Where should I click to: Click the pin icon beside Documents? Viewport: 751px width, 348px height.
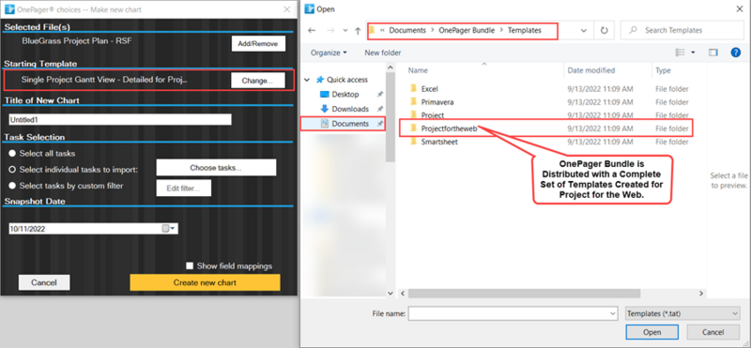380,124
